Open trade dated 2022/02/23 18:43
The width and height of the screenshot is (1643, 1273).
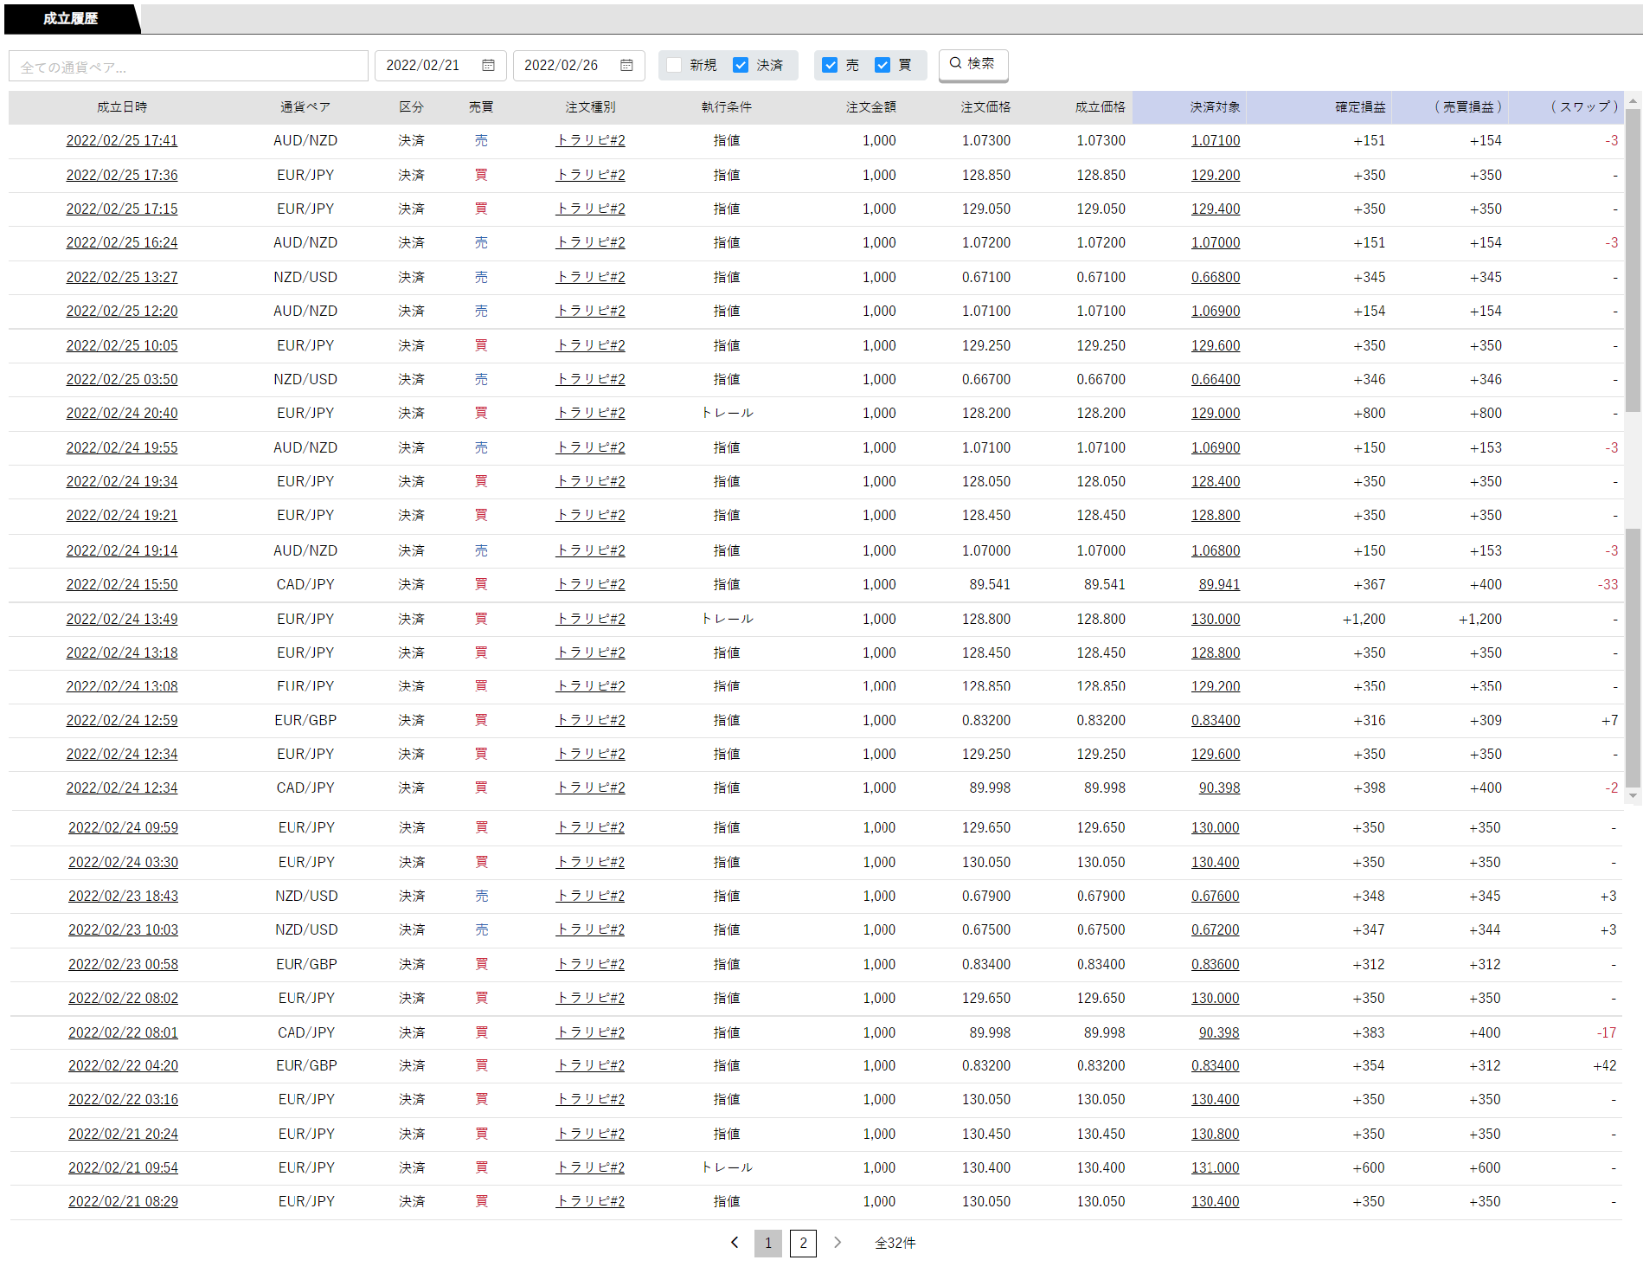click(123, 896)
